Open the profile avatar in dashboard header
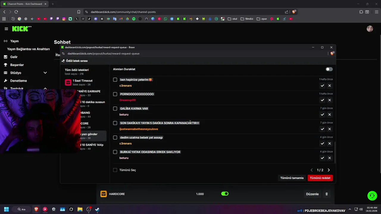 [x=370, y=29]
